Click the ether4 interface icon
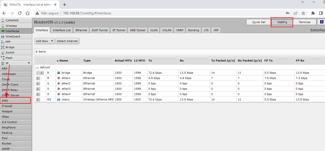 (x=58, y=94)
